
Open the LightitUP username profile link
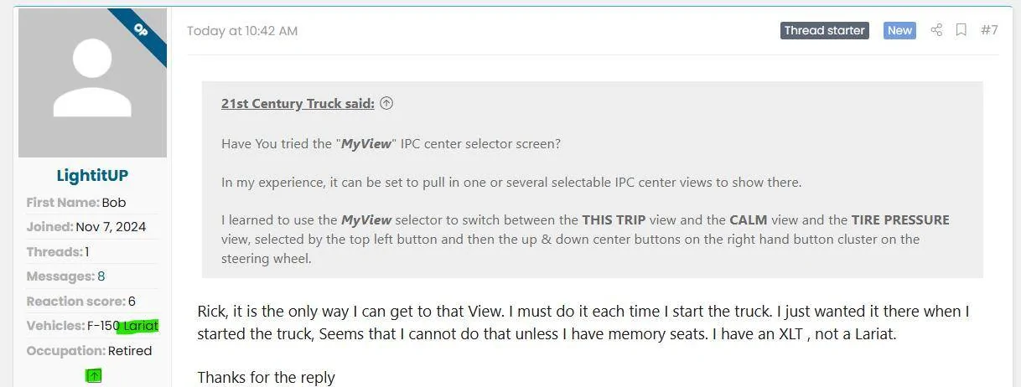(x=92, y=175)
